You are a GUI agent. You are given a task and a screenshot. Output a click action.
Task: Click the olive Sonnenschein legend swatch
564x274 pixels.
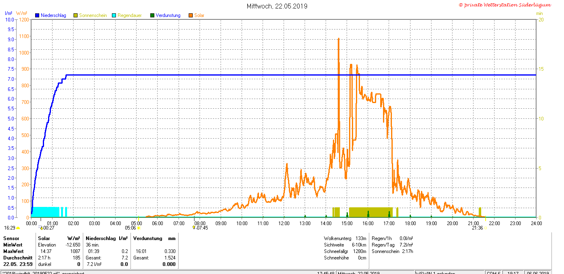click(76, 15)
